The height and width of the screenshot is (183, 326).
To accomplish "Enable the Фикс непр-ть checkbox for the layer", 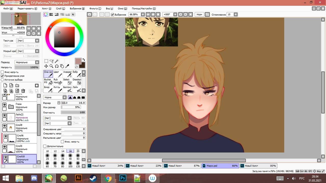I will [x=3, y=72].
